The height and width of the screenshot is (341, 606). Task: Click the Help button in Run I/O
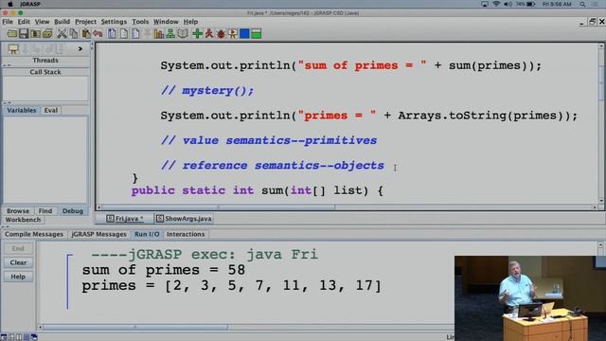click(x=18, y=277)
